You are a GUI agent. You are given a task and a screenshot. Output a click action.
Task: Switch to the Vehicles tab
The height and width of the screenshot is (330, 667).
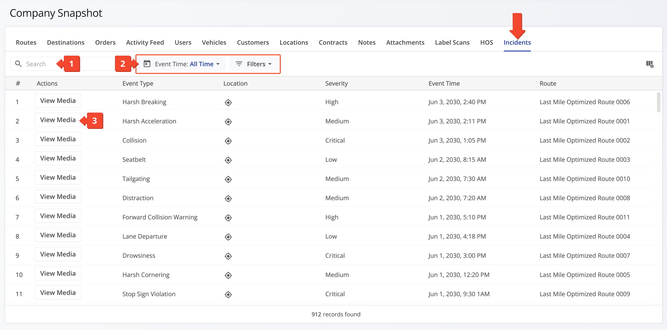click(214, 42)
